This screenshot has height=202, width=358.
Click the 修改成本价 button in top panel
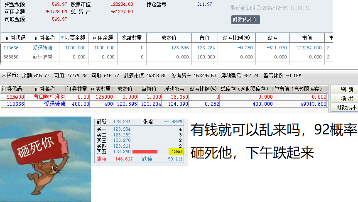pos(245,19)
